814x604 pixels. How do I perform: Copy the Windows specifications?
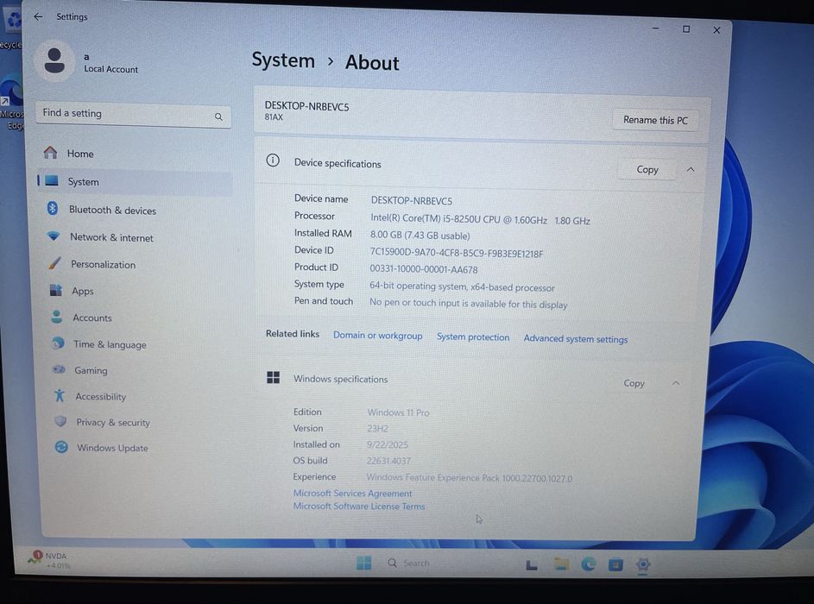coord(634,383)
